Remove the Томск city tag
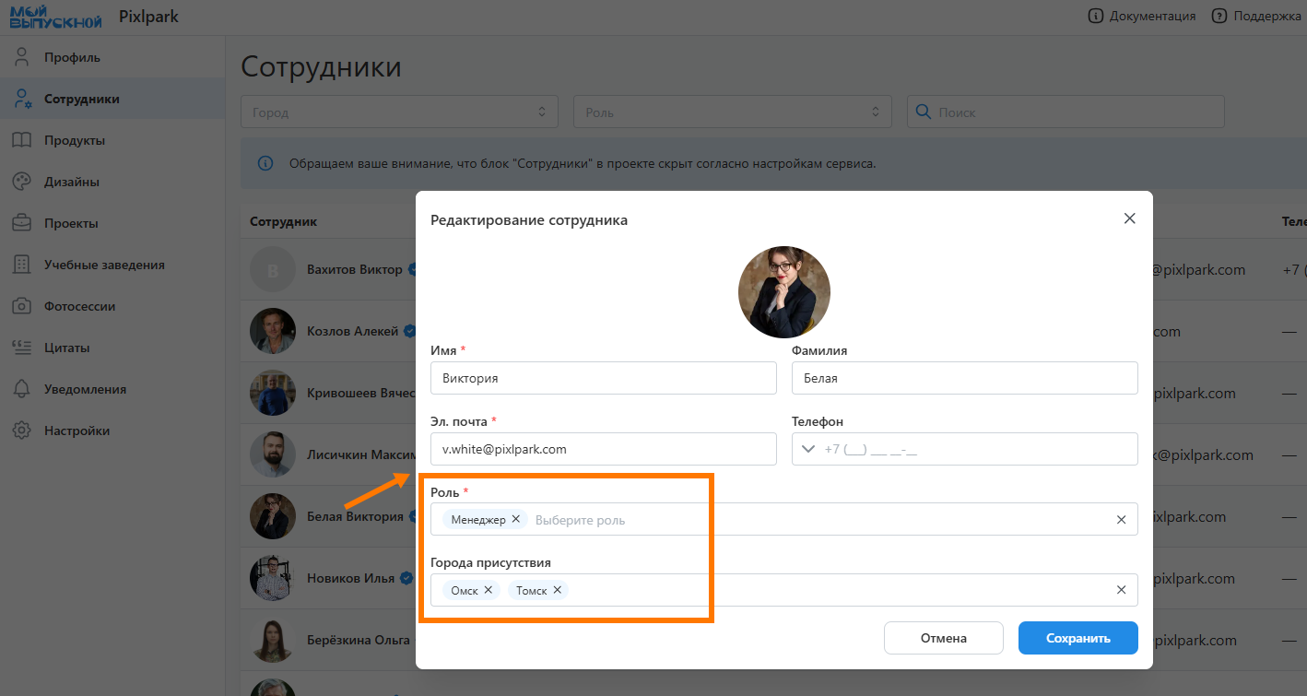 (558, 590)
